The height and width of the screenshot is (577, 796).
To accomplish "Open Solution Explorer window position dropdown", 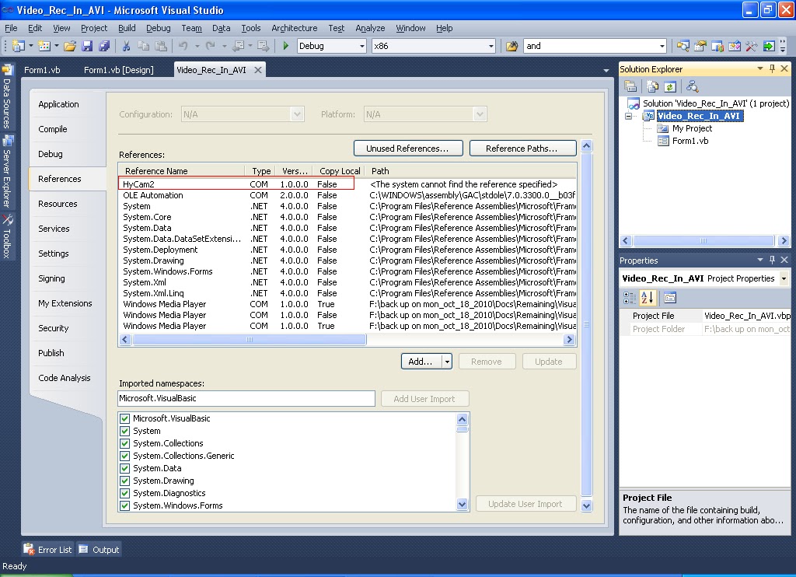I will coord(760,68).
